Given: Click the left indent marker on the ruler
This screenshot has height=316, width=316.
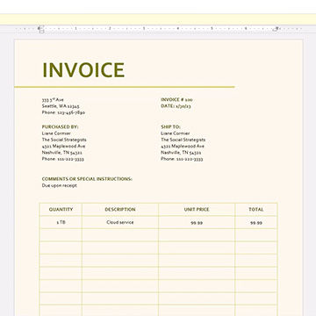Looking at the screenshot, I should click(41, 29).
